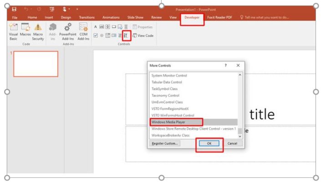
Task: Open Customize Quick Access Toolbar arrow
Action: pyautogui.click(x=77, y=9)
